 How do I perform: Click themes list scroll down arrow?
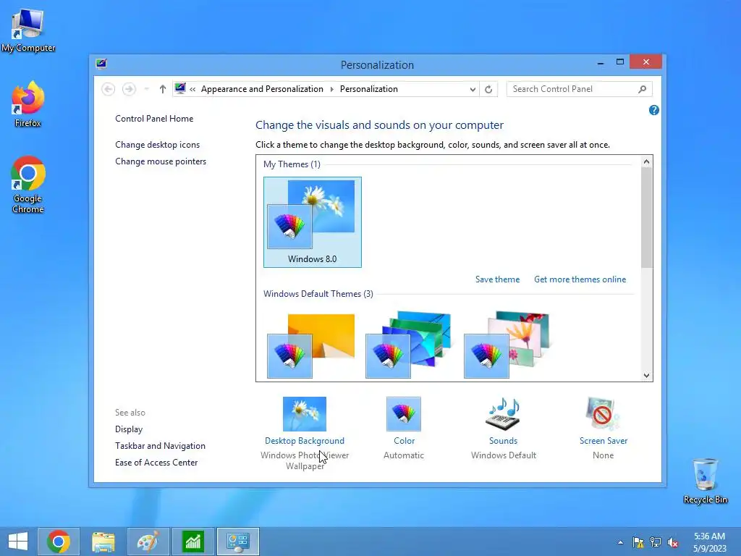(x=646, y=376)
